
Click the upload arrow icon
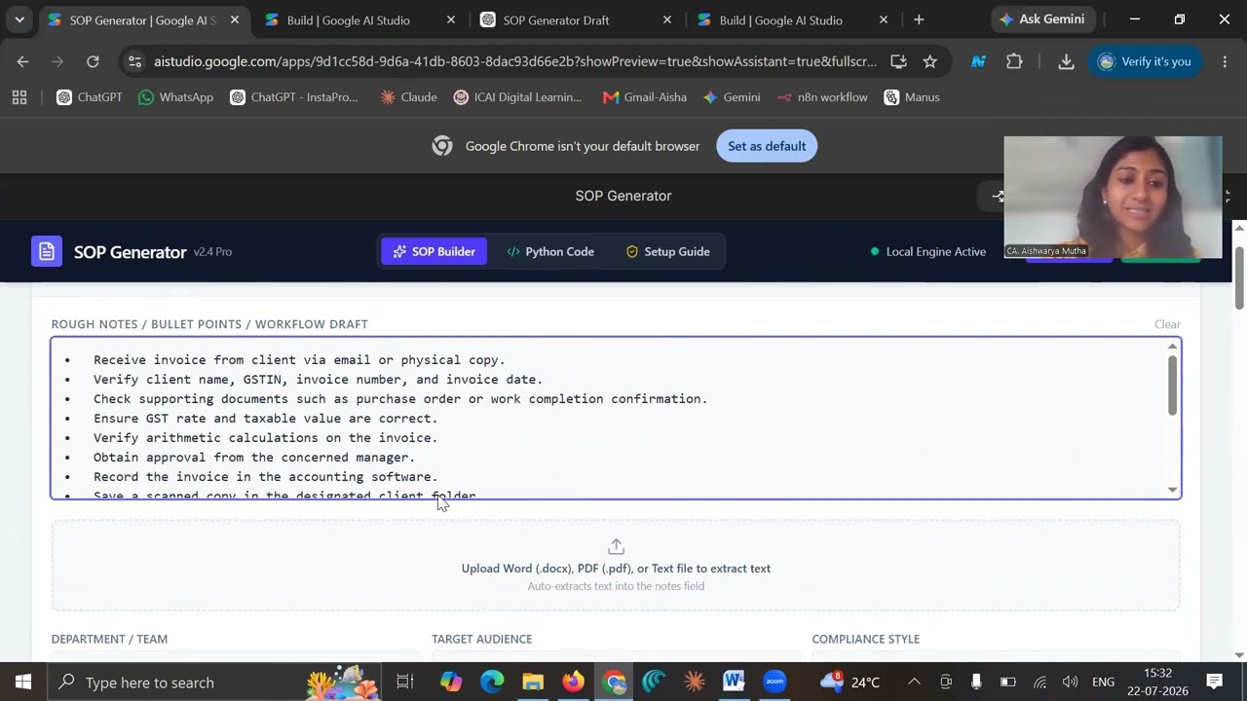[x=616, y=546]
